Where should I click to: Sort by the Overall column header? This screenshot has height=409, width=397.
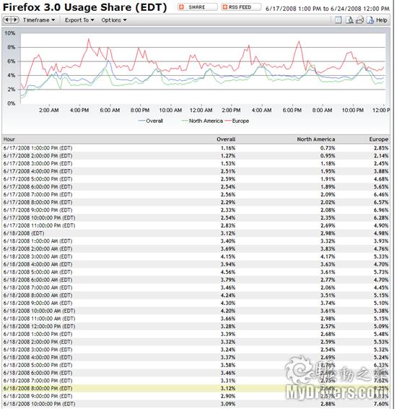tap(226, 139)
